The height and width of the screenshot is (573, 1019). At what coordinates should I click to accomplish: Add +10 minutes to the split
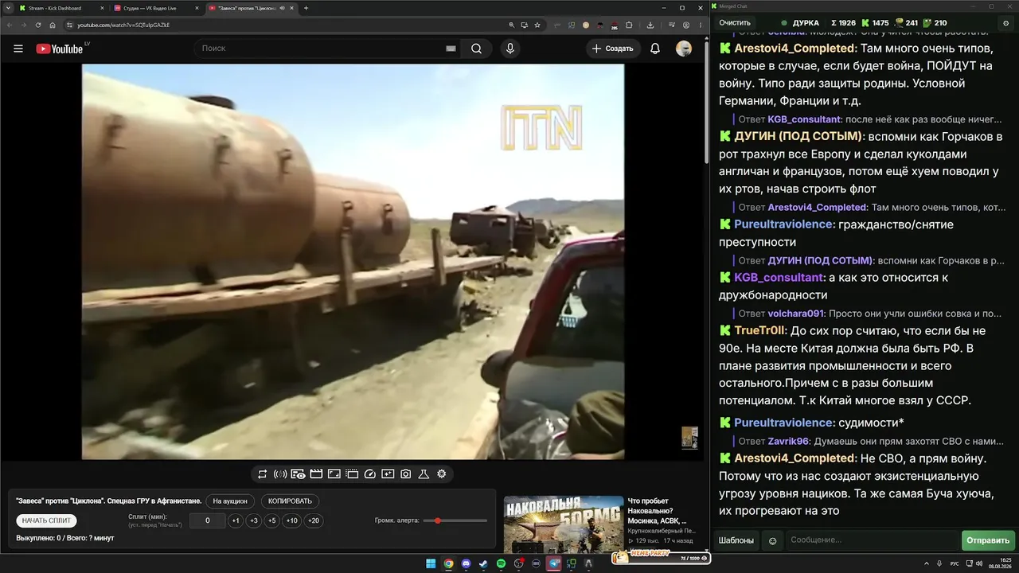293,521
